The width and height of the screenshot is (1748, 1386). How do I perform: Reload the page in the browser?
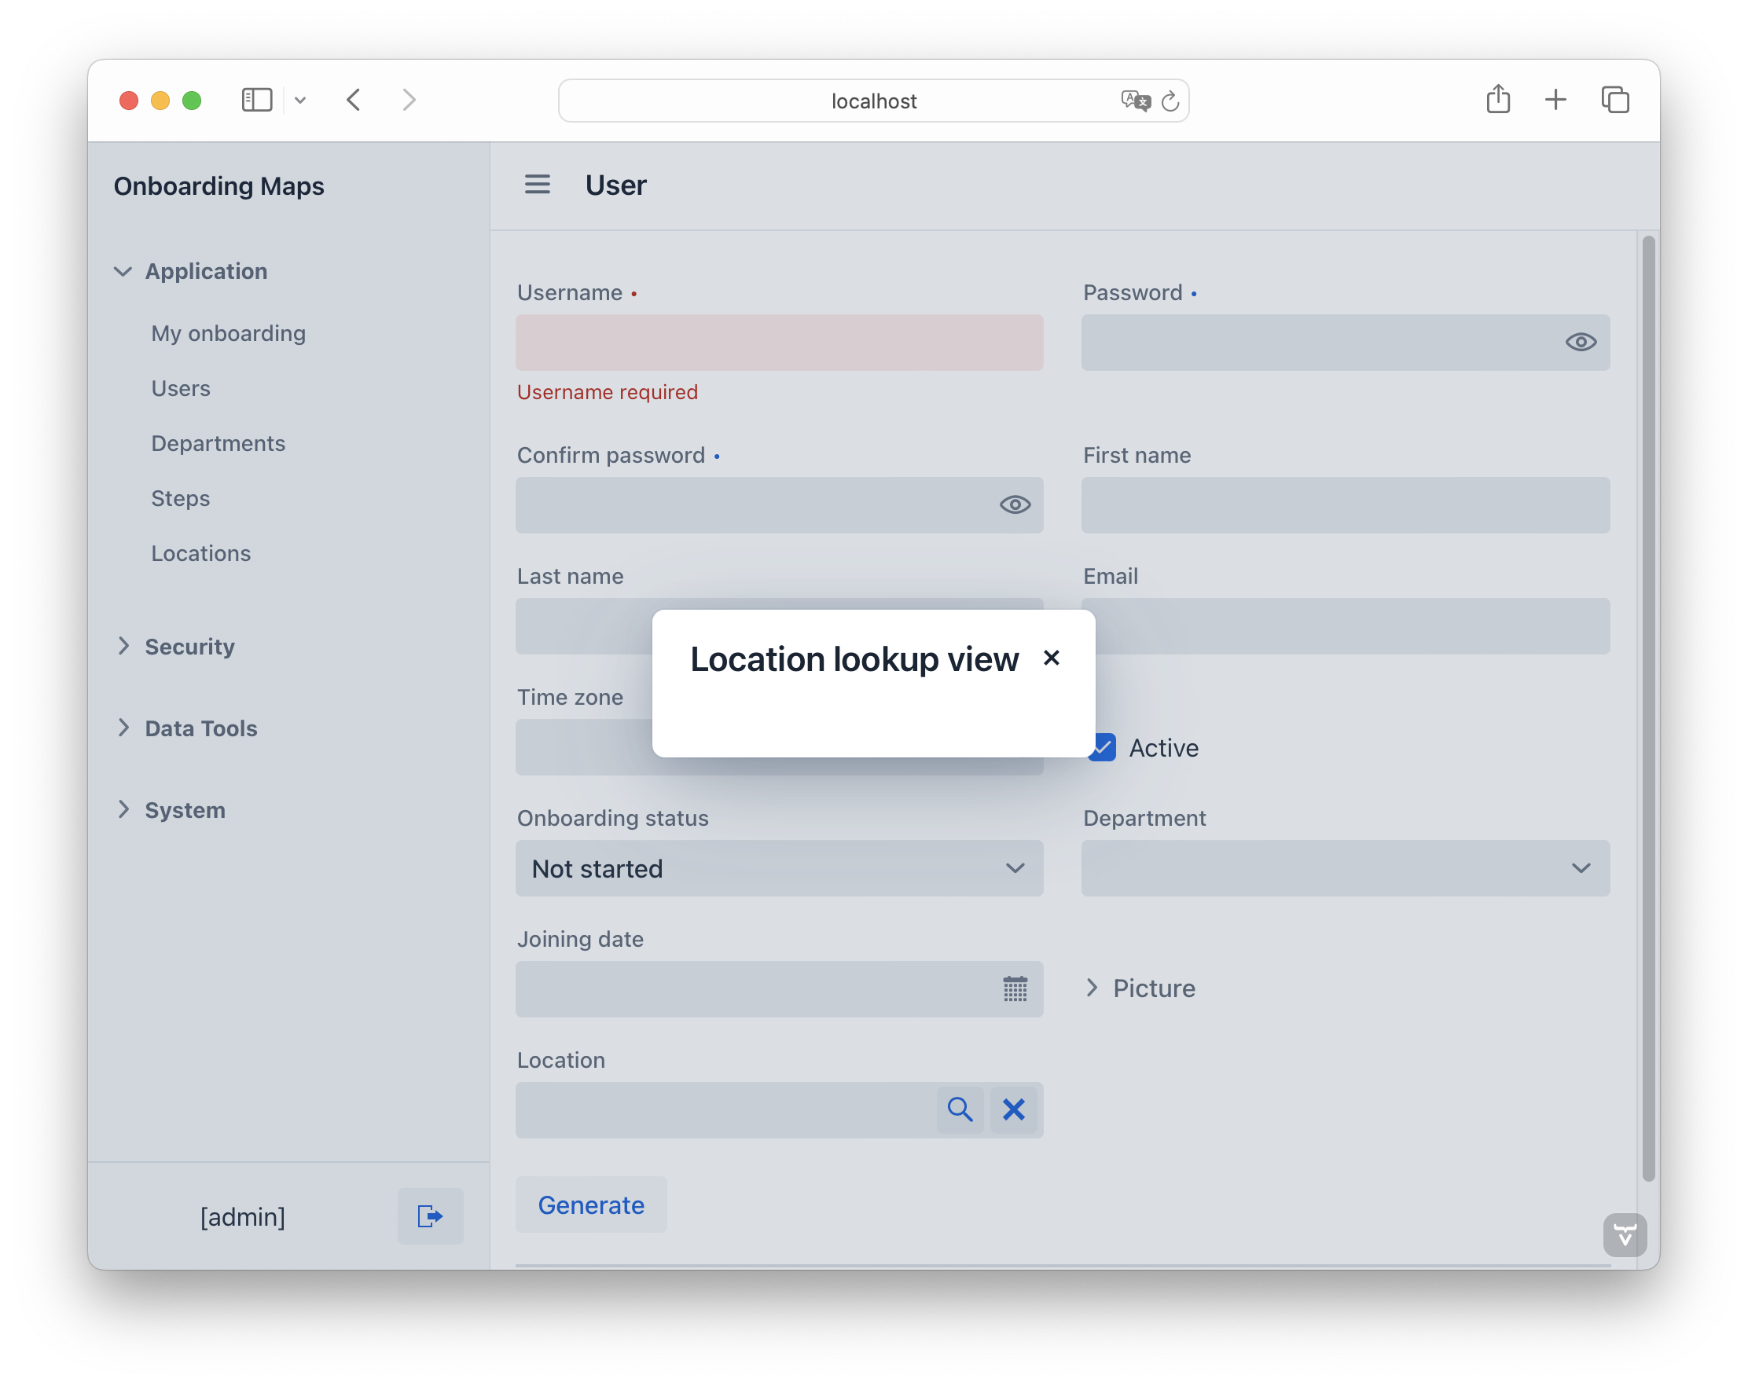click(x=1170, y=101)
